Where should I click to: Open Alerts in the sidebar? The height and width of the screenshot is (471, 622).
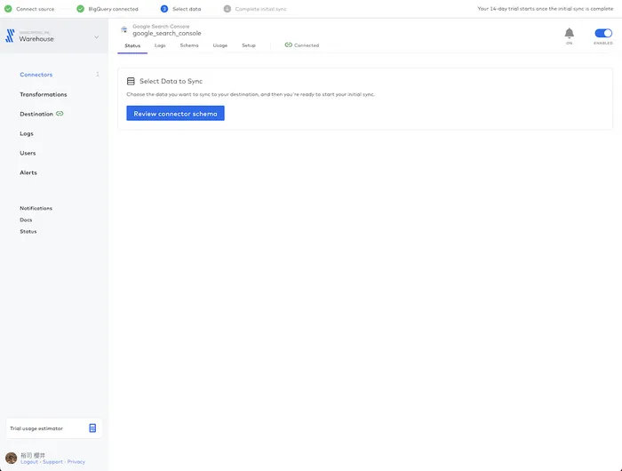point(28,172)
